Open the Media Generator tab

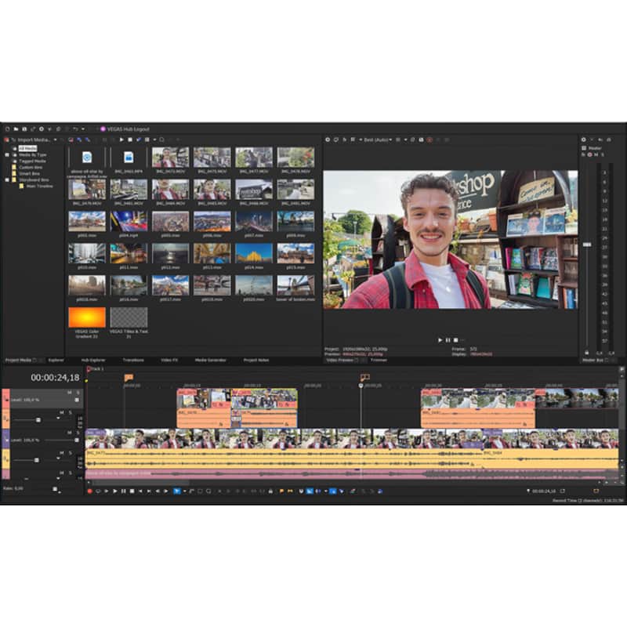pos(210,361)
